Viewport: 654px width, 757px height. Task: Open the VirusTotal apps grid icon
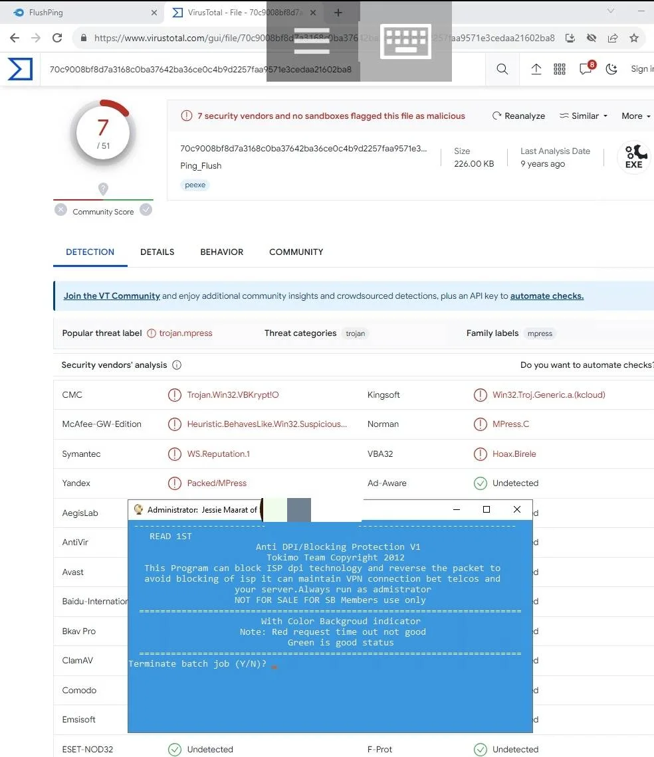(x=560, y=69)
